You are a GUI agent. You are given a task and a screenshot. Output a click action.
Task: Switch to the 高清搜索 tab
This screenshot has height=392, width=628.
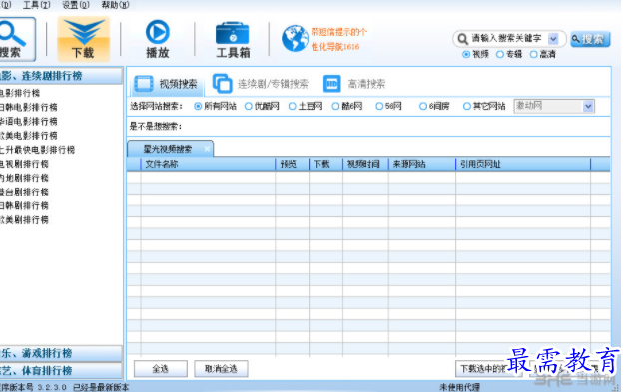point(354,84)
